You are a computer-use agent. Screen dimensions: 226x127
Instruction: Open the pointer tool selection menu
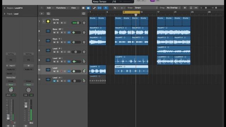click(116, 8)
